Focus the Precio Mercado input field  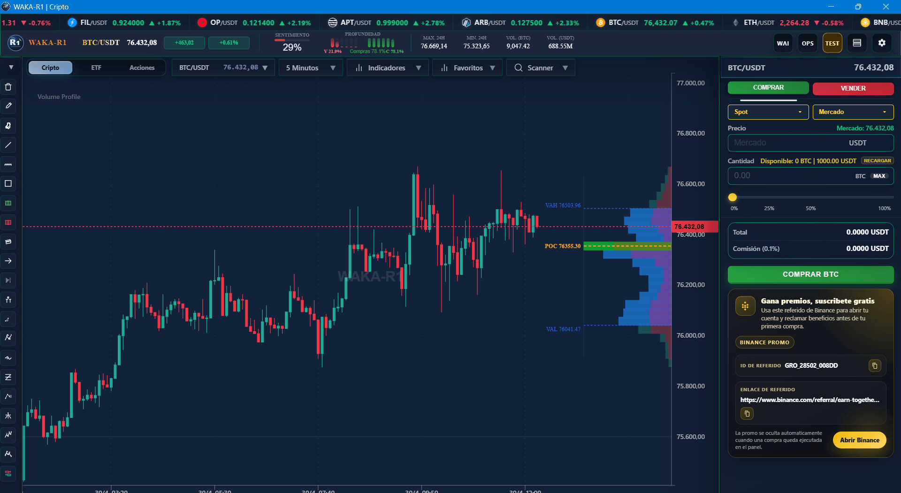pos(810,143)
